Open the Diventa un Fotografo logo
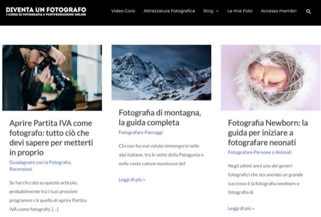Image resolution: width=321 pixels, height=217 pixels. [x=46, y=12]
